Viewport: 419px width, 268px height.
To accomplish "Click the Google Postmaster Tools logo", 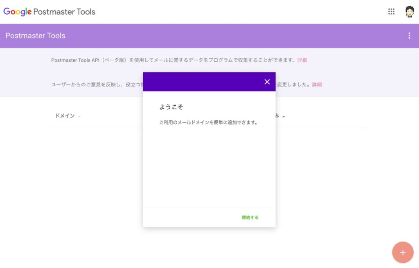I will [x=49, y=12].
